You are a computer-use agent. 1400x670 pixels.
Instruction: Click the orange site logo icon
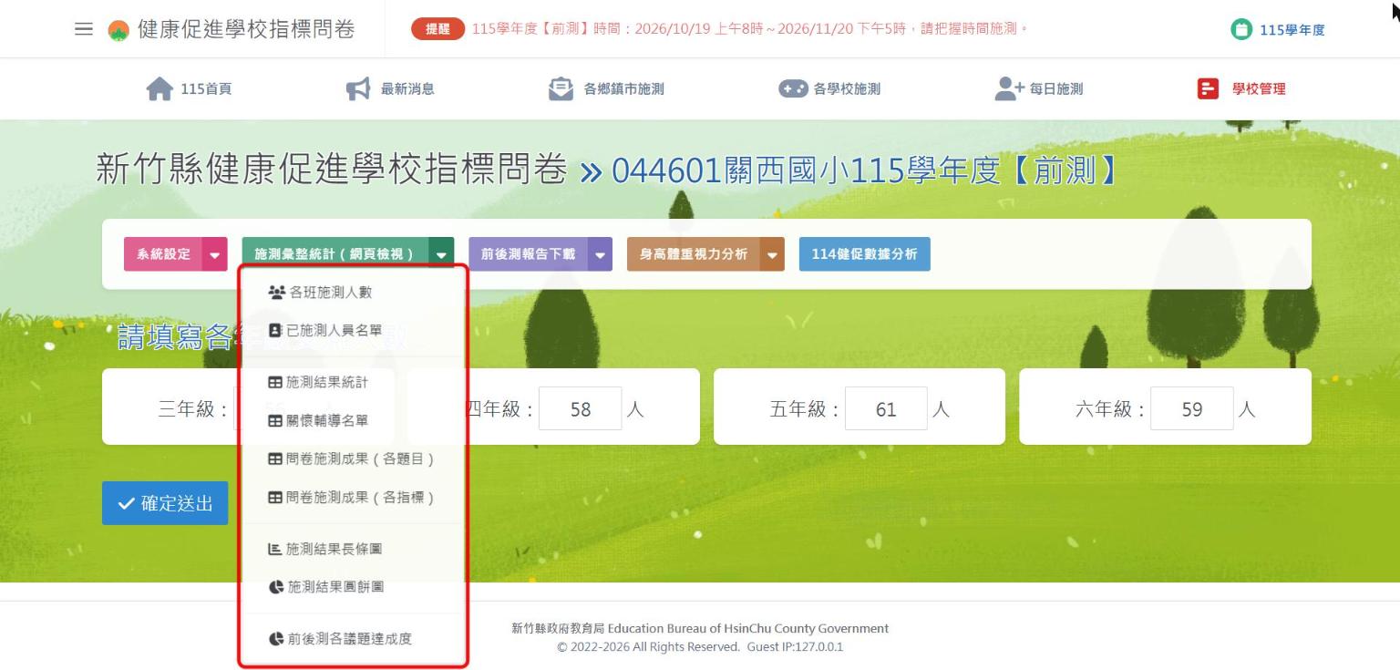[118, 30]
